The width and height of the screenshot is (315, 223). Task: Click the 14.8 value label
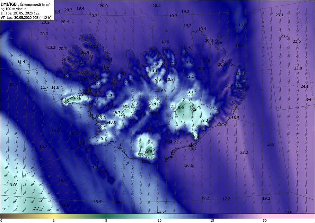206,61
